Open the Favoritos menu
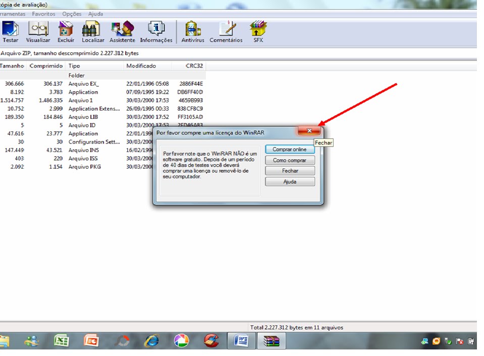Screen dimensions: 484x356 [x=43, y=14]
